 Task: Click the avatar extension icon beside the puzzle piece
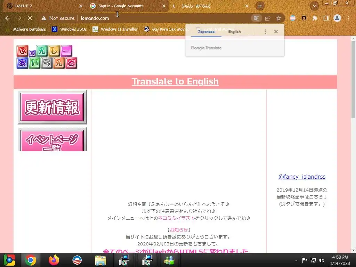tap(304, 18)
